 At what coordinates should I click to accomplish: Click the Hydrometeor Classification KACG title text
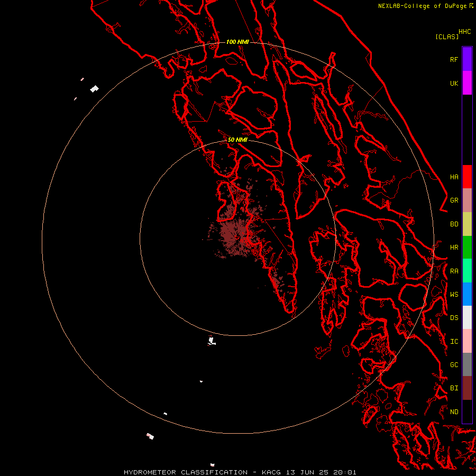click(x=240, y=472)
